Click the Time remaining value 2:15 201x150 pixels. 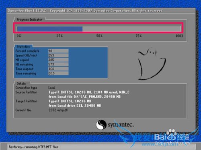[58, 73]
